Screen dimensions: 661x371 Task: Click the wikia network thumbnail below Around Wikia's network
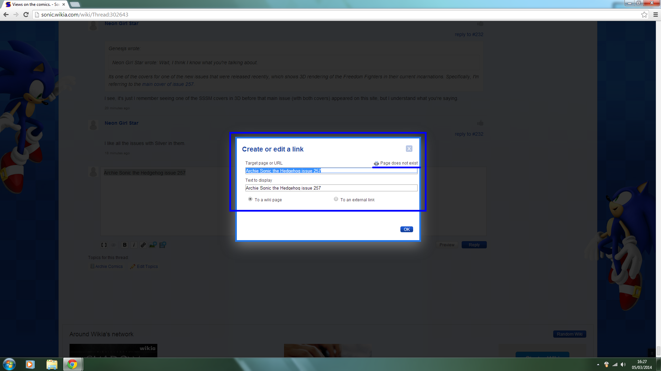click(x=113, y=350)
